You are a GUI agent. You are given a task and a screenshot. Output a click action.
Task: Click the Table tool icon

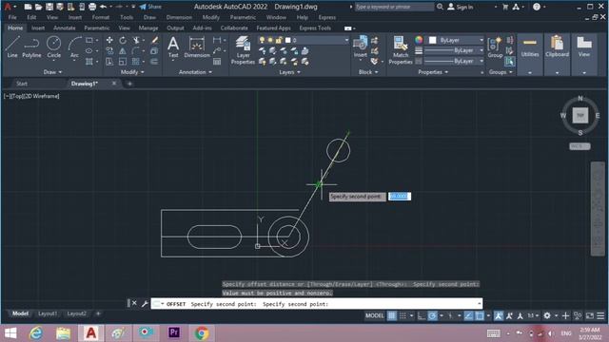[x=217, y=61]
